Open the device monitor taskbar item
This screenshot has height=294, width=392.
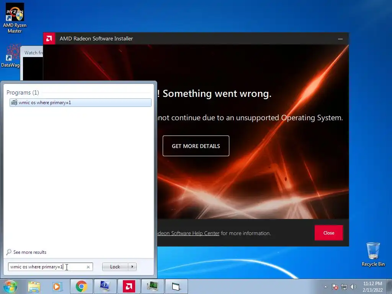click(152, 286)
